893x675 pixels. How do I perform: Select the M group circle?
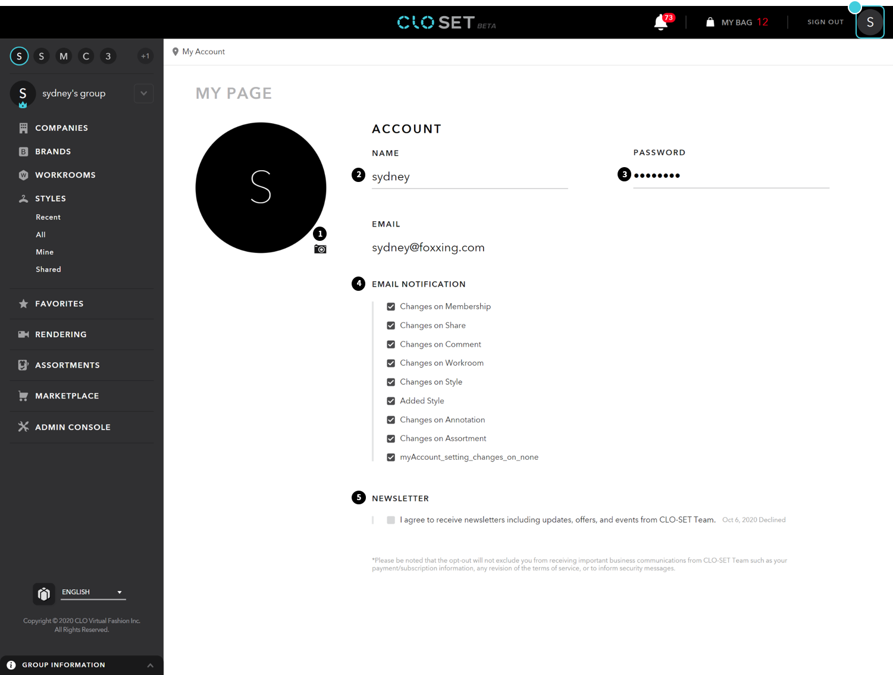pos(64,56)
